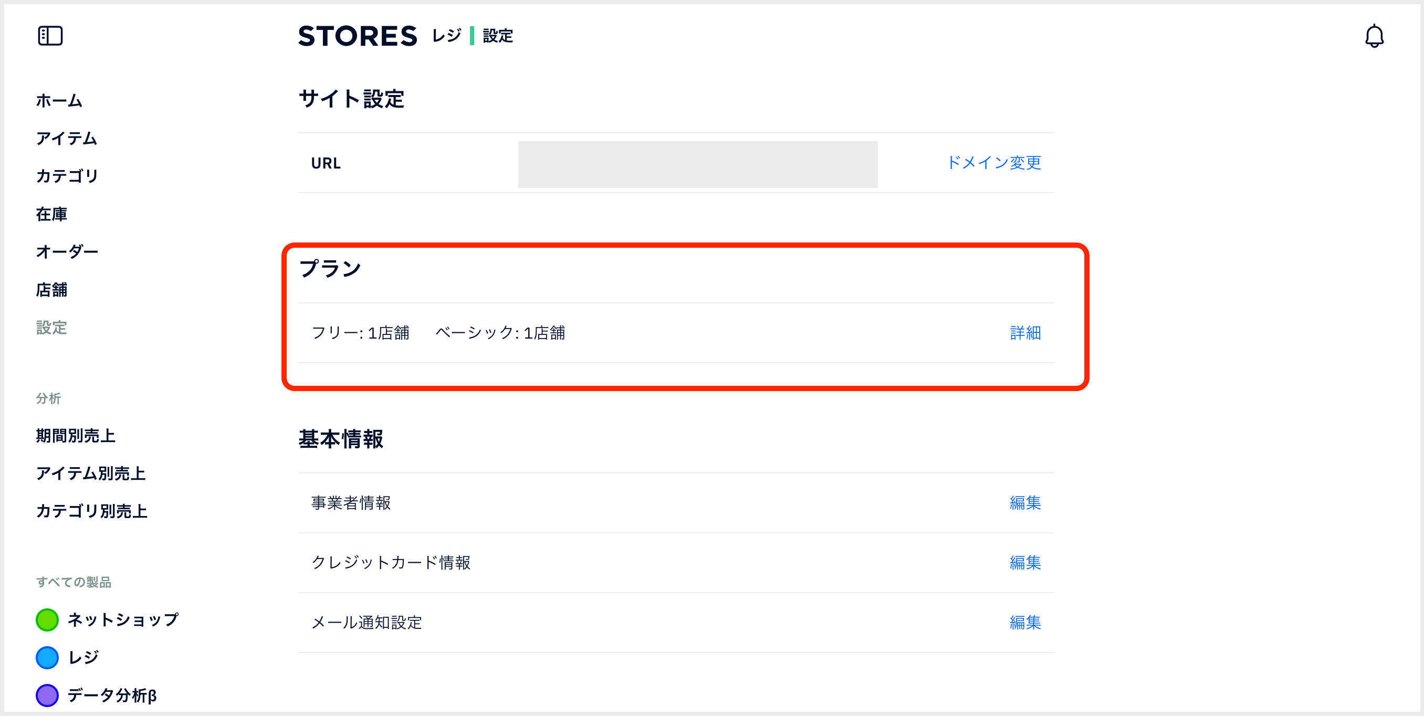The image size is (1424, 716).
Task: Edit 事業者情報
Action: [x=1025, y=503]
